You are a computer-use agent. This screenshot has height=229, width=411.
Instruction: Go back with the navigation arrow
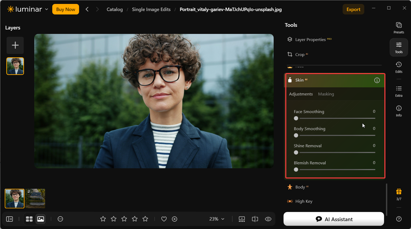pyautogui.click(x=87, y=9)
